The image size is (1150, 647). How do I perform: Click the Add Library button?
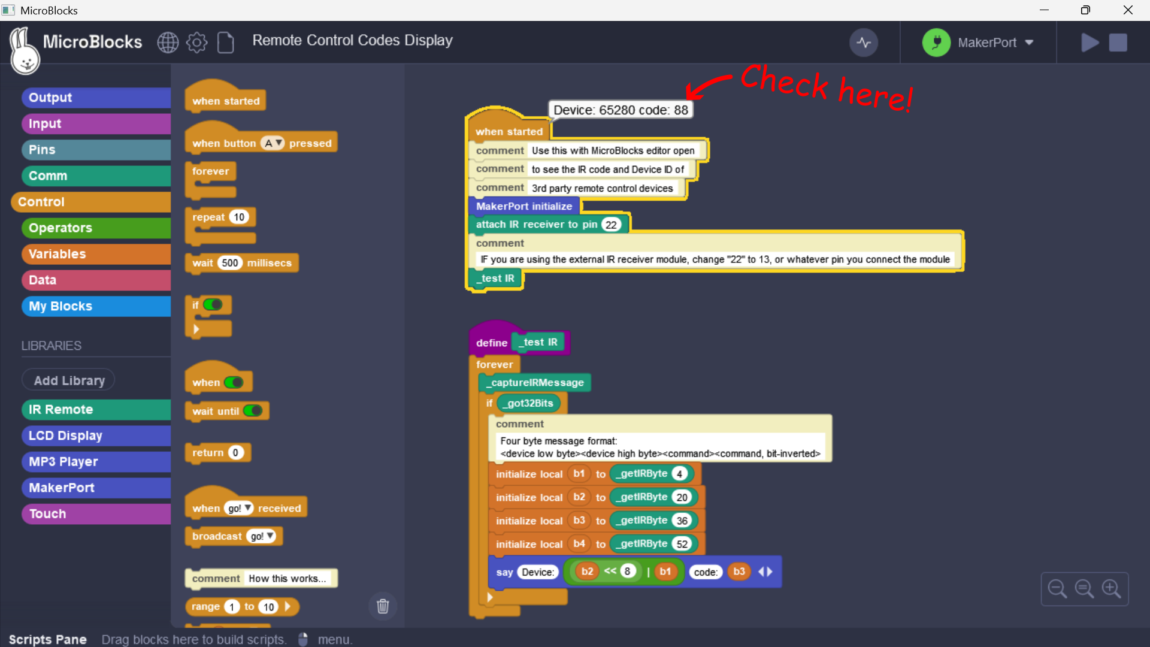[69, 380]
